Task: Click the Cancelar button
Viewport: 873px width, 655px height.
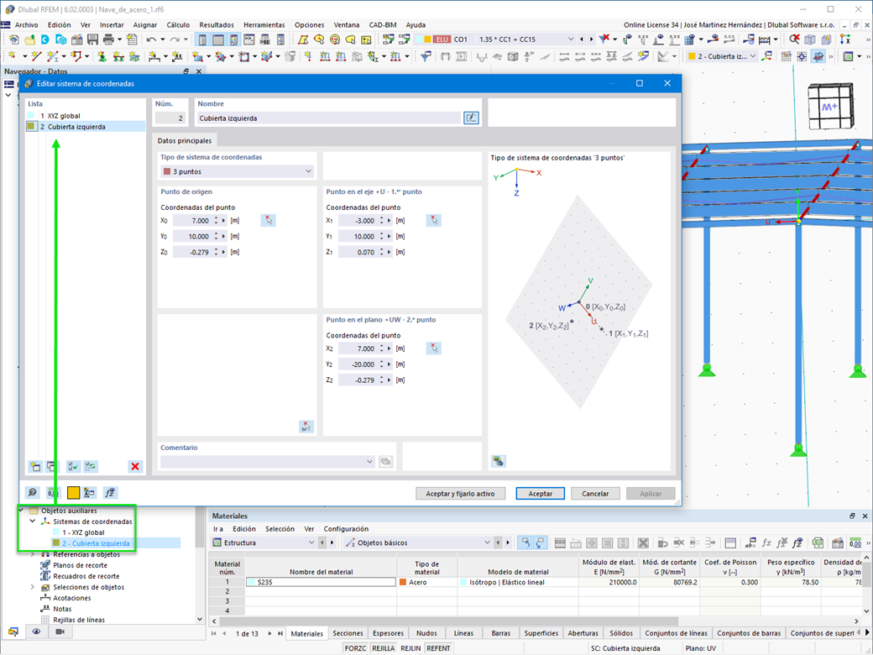Action: pos(595,494)
